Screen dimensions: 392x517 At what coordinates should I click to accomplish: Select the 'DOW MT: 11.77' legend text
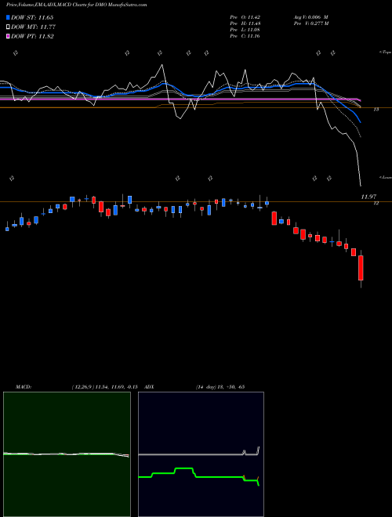pyautogui.click(x=33, y=27)
